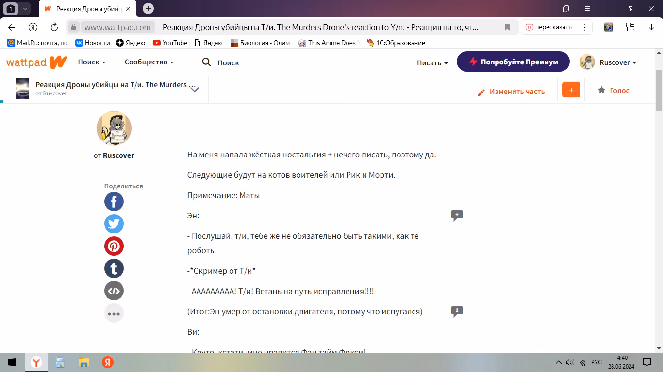The height and width of the screenshot is (372, 663).
Task: Open the calculator taskbar icon
Action: tap(60, 362)
